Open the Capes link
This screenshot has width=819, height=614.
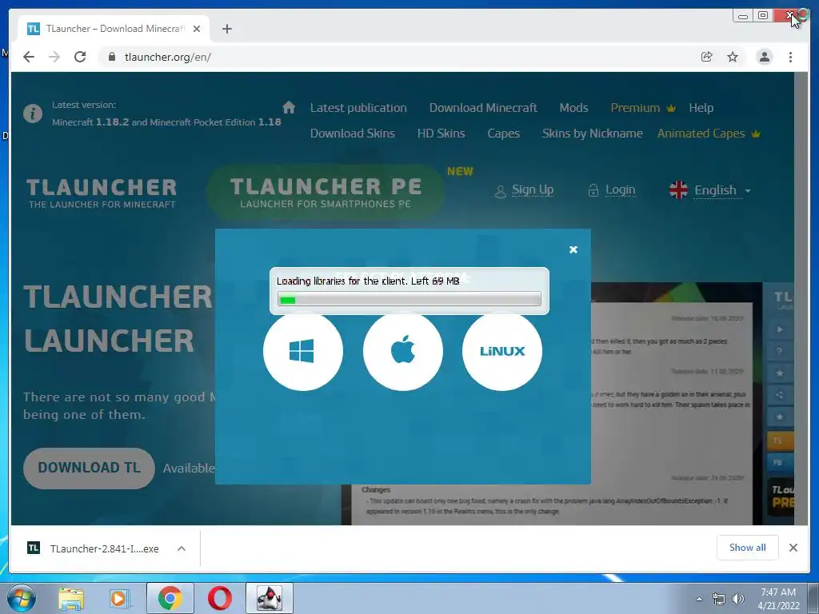coord(504,134)
